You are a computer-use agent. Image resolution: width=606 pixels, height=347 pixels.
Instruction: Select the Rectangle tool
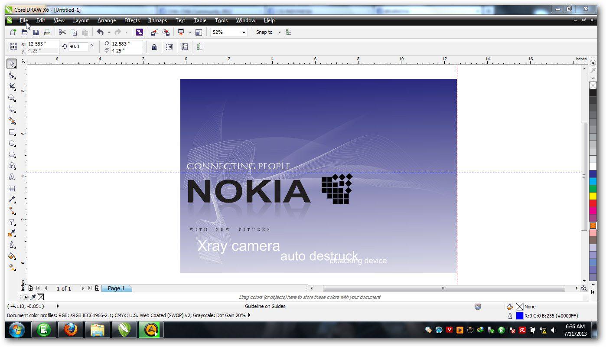pos(12,132)
